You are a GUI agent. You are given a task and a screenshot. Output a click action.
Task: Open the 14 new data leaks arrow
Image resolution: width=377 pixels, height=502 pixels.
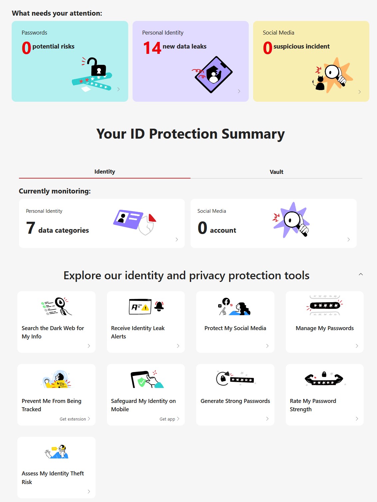pyautogui.click(x=239, y=91)
